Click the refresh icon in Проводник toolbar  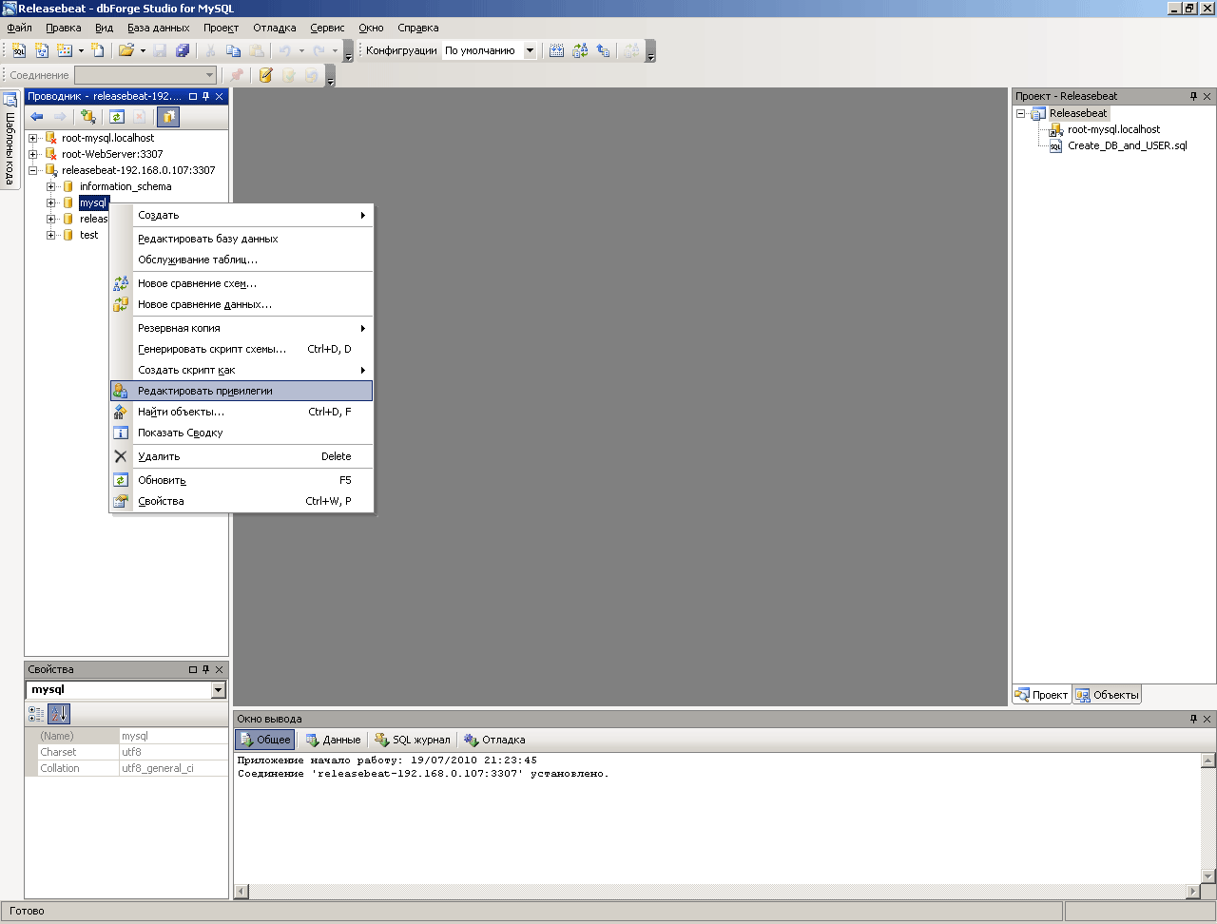pyautogui.click(x=117, y=117)
